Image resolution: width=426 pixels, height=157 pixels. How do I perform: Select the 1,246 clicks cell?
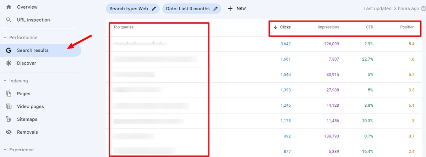(x=285, y=105)
